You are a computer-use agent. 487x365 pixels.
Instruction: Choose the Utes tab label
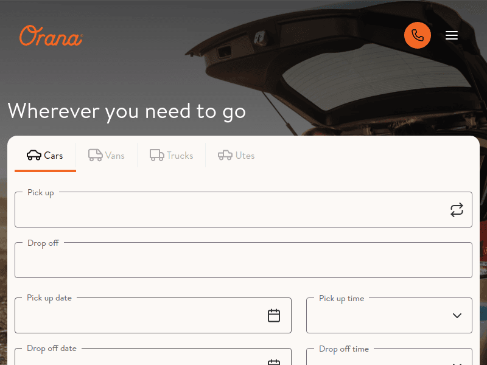pyautogui.click(x=245, y=156)
